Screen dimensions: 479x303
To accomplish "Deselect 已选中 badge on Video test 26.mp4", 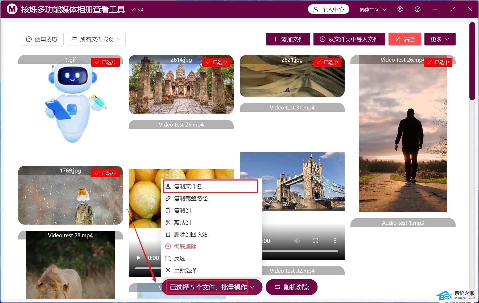I will pos(438,62).
